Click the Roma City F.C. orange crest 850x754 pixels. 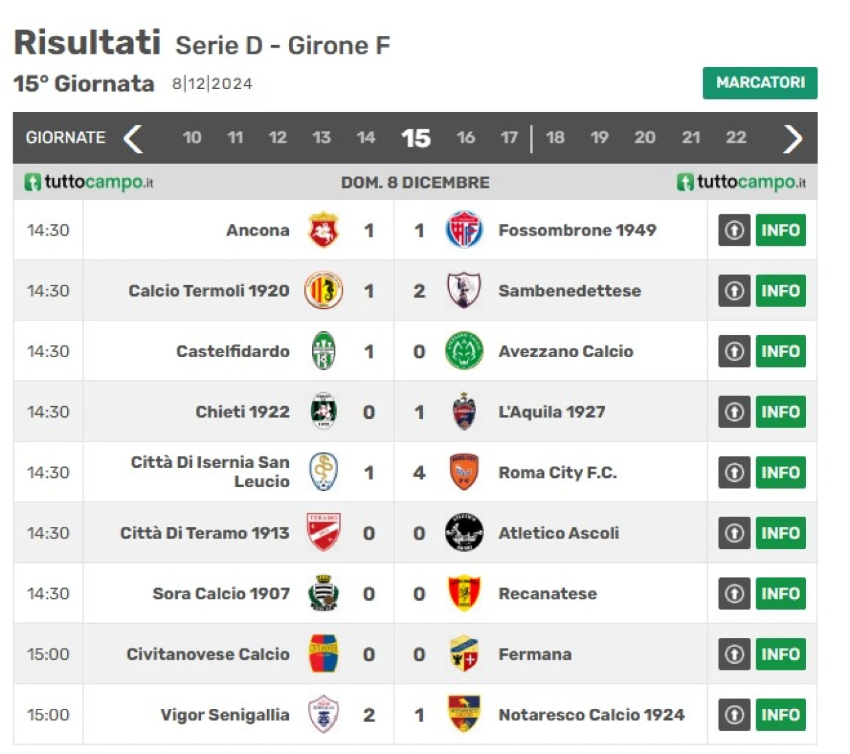click(464, 473)
